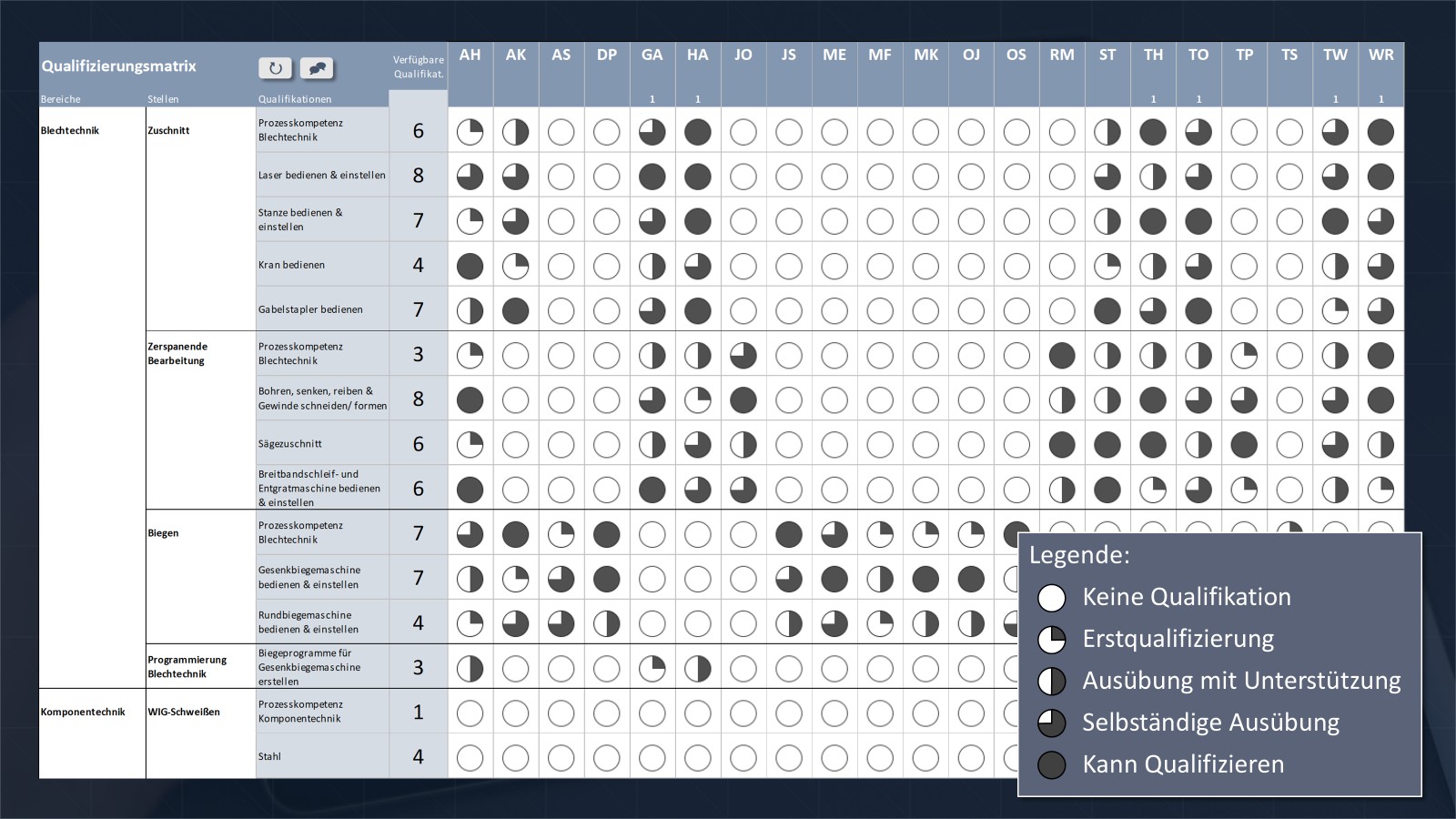
Task: Select the Komponententechnik area cell
Action: pyautogui.click(x=82, y=712)
